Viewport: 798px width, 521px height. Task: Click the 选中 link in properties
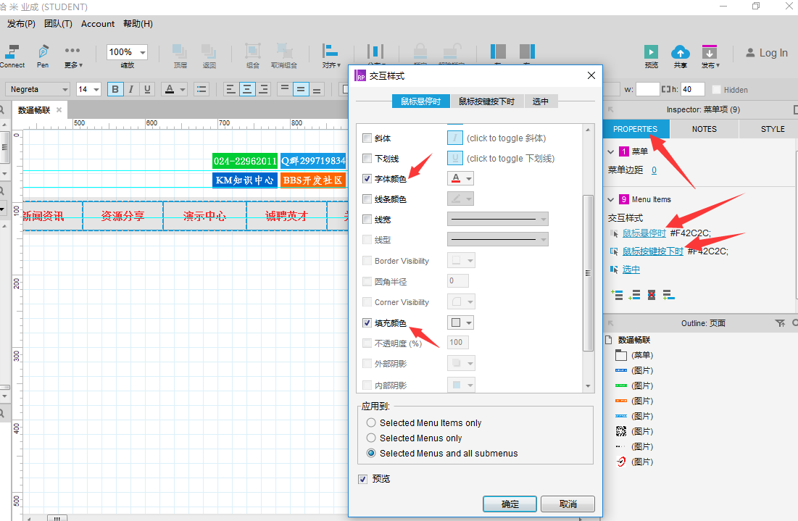click(x=631, y=269)
